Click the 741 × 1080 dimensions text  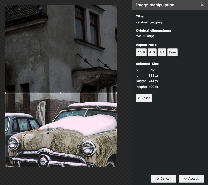(x=145, y=36)
